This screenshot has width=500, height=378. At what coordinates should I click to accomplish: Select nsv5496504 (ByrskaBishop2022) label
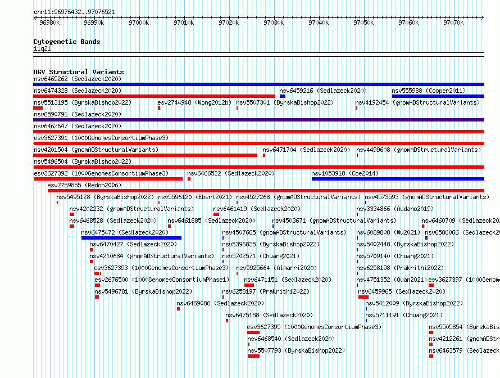tap(83, 161)
